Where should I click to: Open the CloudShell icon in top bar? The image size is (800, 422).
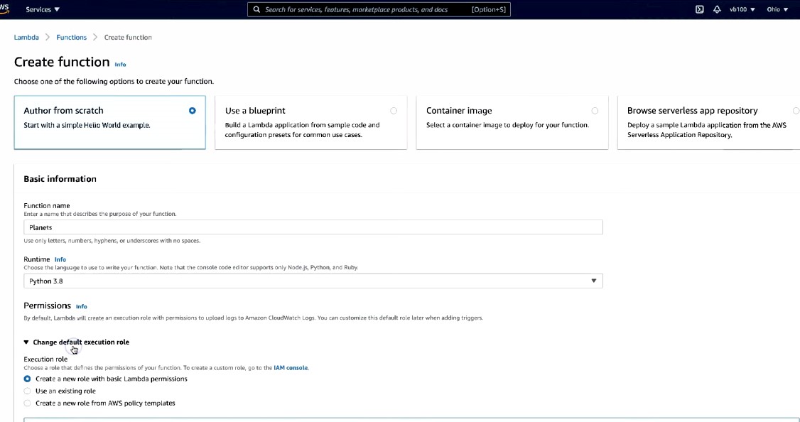pos(700,9)
